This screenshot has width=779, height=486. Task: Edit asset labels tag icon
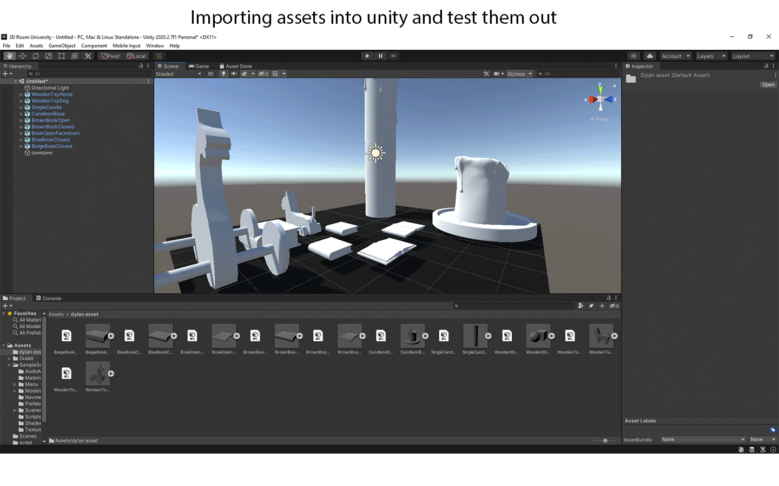click(x=773, y=430)
